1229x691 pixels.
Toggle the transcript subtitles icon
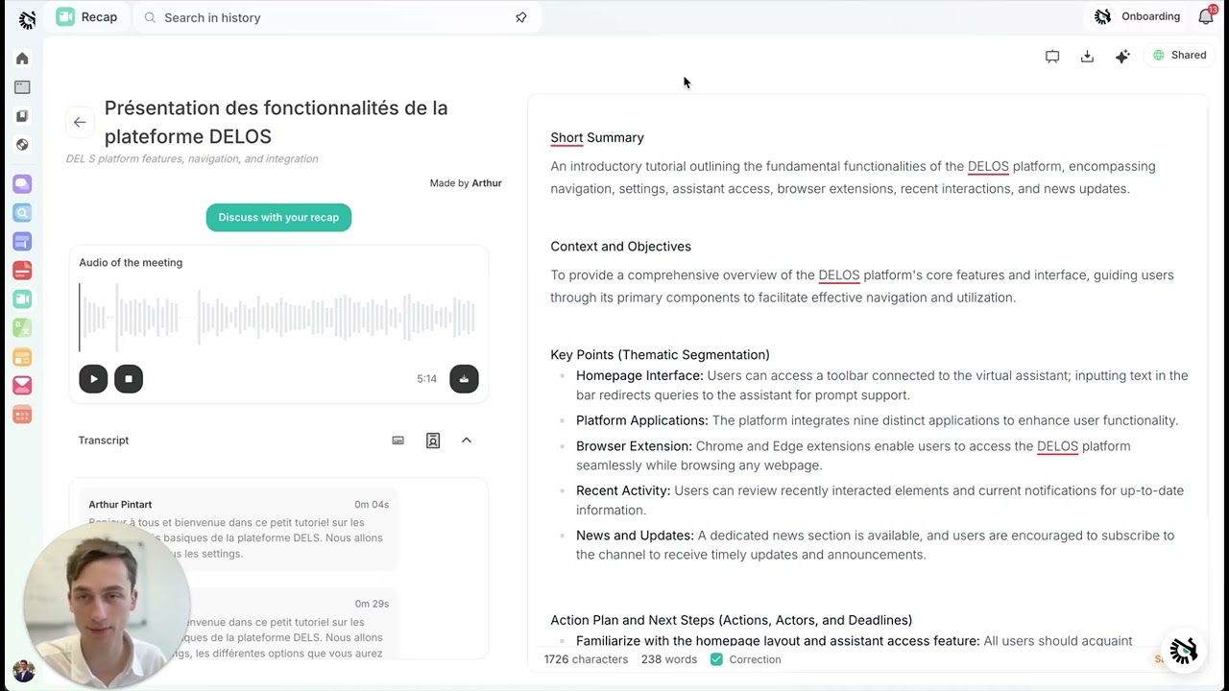point(398,441)
